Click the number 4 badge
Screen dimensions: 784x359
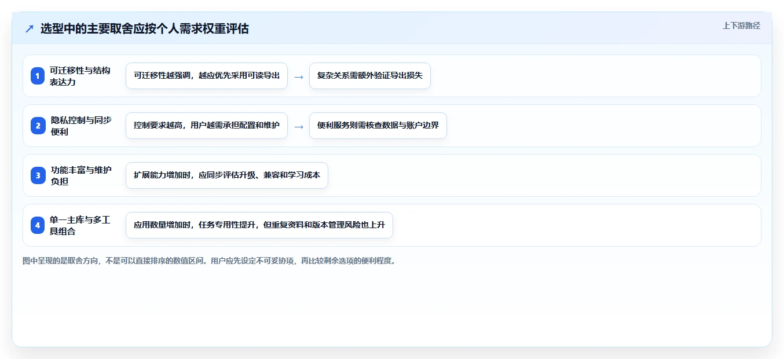(38, 225)
